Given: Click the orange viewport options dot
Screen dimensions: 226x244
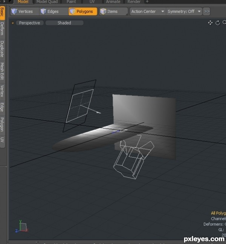Looking at the screenshot, I should (13, 23).
